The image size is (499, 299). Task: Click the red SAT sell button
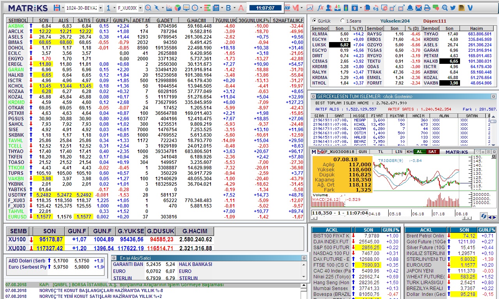pyautogui.click(x=432, y=151)
